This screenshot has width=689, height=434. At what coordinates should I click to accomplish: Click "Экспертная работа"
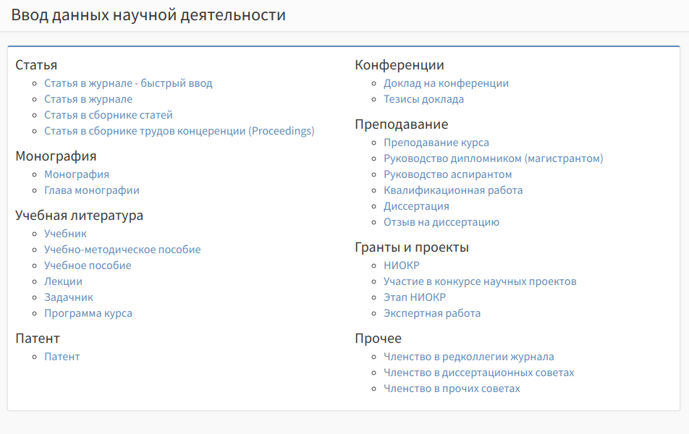[432, 312]
